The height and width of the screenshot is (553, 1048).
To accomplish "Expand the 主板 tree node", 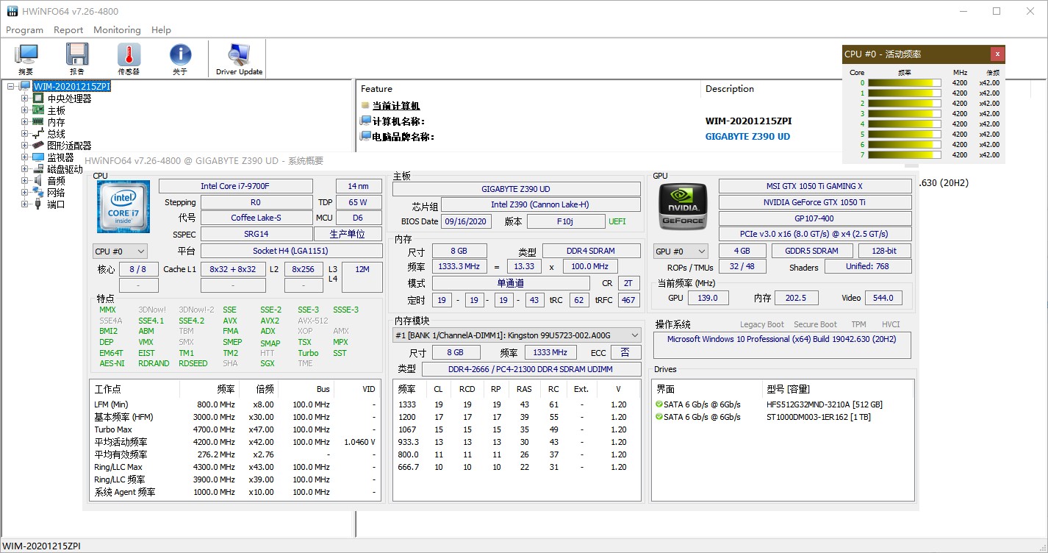I will coord(24,110).
